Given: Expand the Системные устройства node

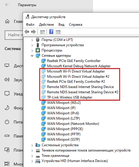Looking at the screenshot, I should (x=32, y=145).
